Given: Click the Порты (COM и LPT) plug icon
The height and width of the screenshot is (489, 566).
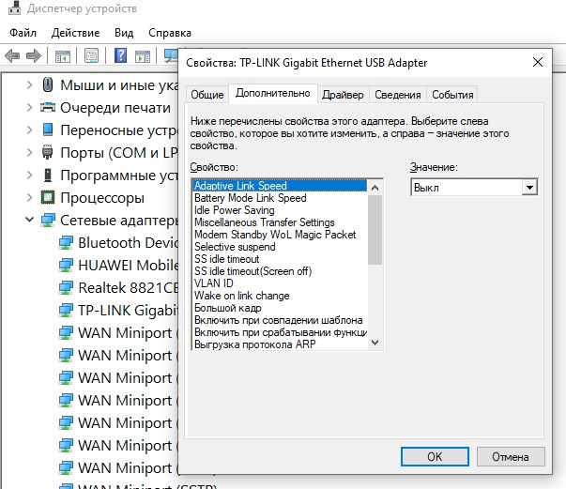Looking at the screenshot, I should pos(48,152).
